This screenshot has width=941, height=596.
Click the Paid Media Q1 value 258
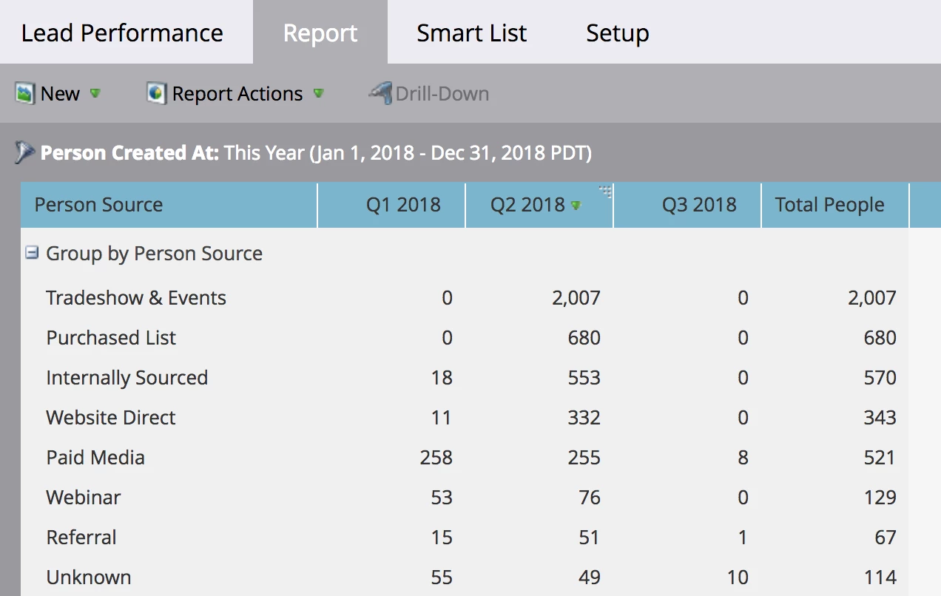click(436, 458)
